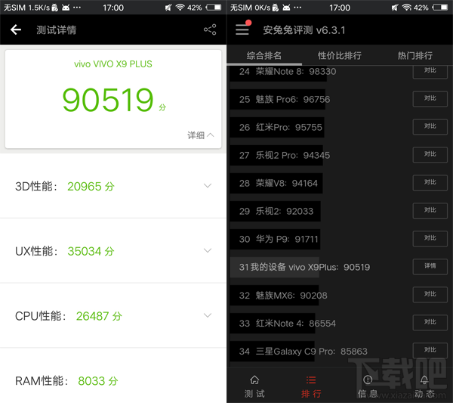Tap the info icon for 信息 tab
453x403 pixels.
(368, 380)
